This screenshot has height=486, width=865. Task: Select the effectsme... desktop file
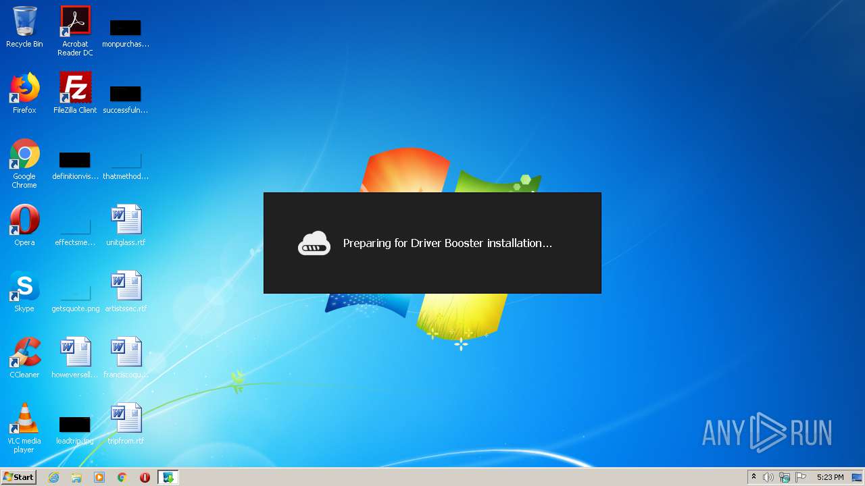pos(75,231)
